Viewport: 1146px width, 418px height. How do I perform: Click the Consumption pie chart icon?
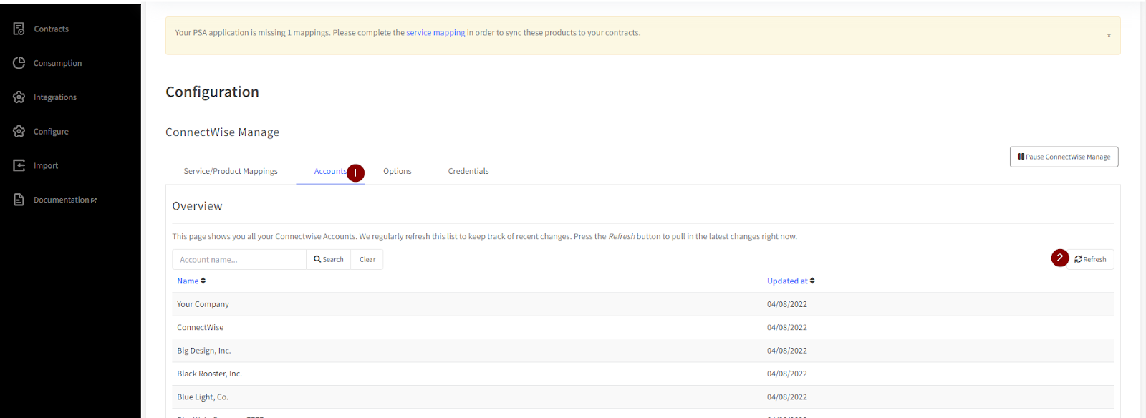(19, 63)
